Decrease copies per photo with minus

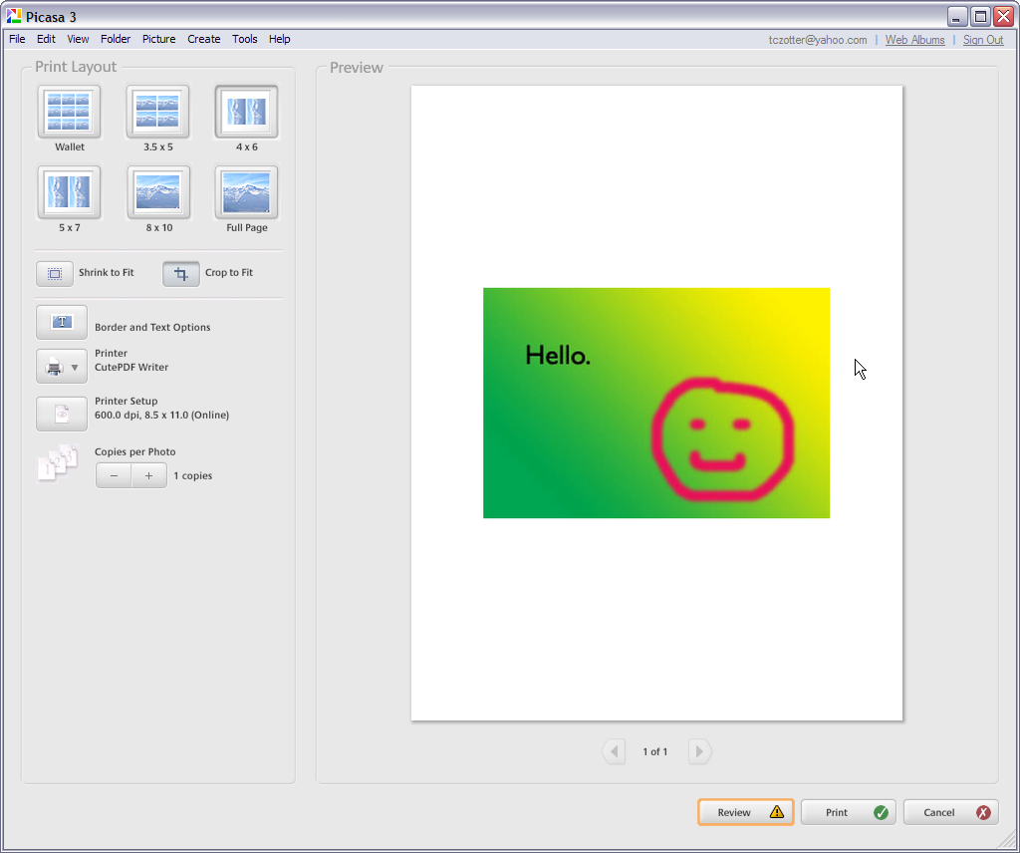[114, 476]
